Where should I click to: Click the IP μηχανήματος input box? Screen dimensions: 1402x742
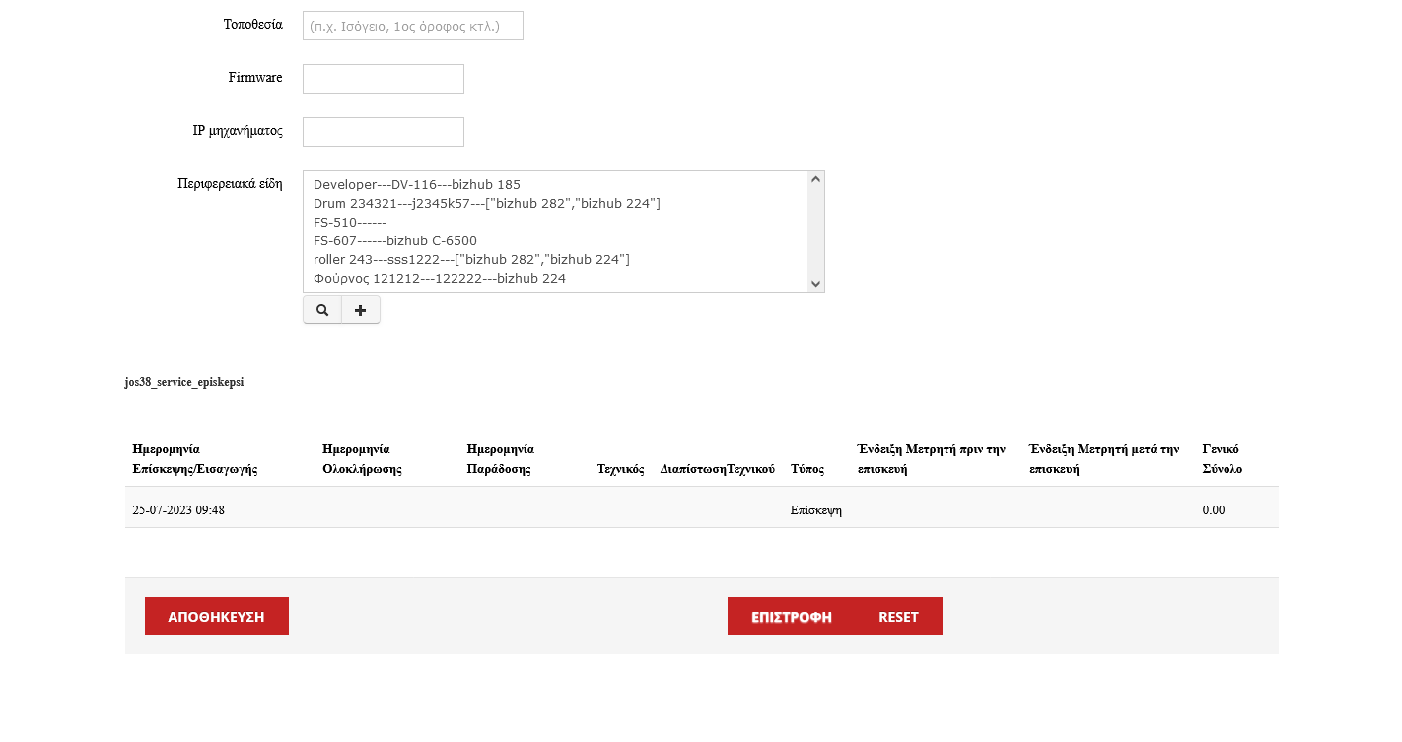click(383, 132)
